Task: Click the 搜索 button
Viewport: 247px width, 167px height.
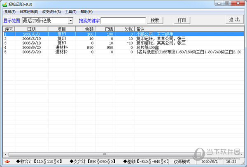Action: 155,20
